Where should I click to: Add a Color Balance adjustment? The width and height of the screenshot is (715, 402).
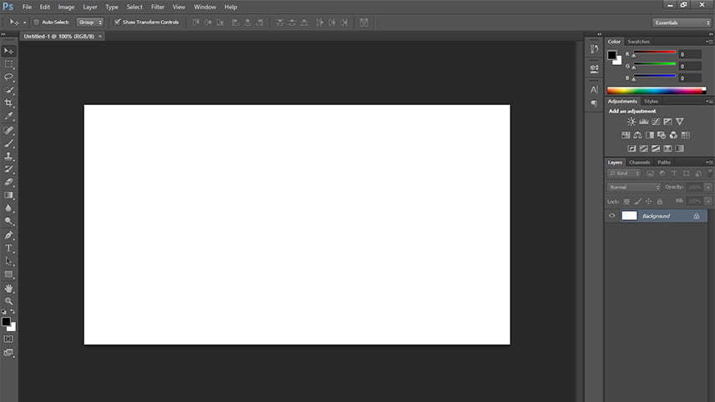pos(637,135)
